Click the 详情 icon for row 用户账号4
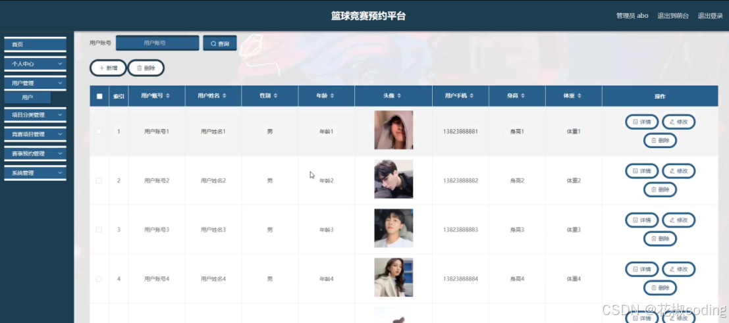729x323 pixels. pos(635,269)
